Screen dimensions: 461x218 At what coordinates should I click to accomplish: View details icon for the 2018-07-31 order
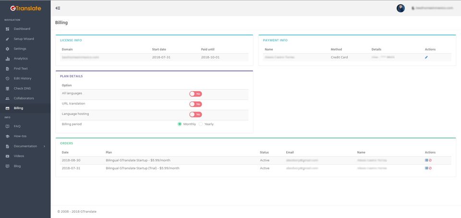426,168
